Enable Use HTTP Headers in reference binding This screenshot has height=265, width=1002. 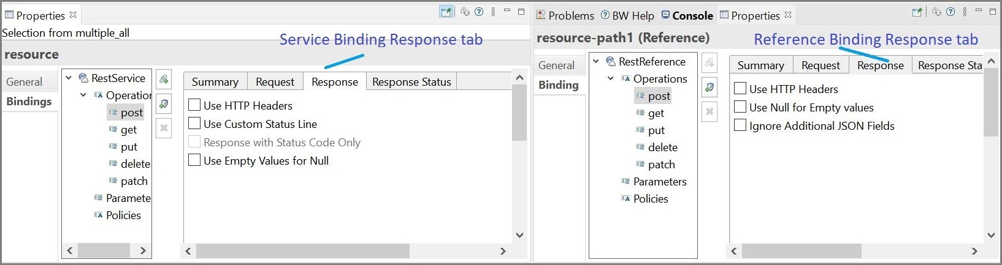[740, 88]
